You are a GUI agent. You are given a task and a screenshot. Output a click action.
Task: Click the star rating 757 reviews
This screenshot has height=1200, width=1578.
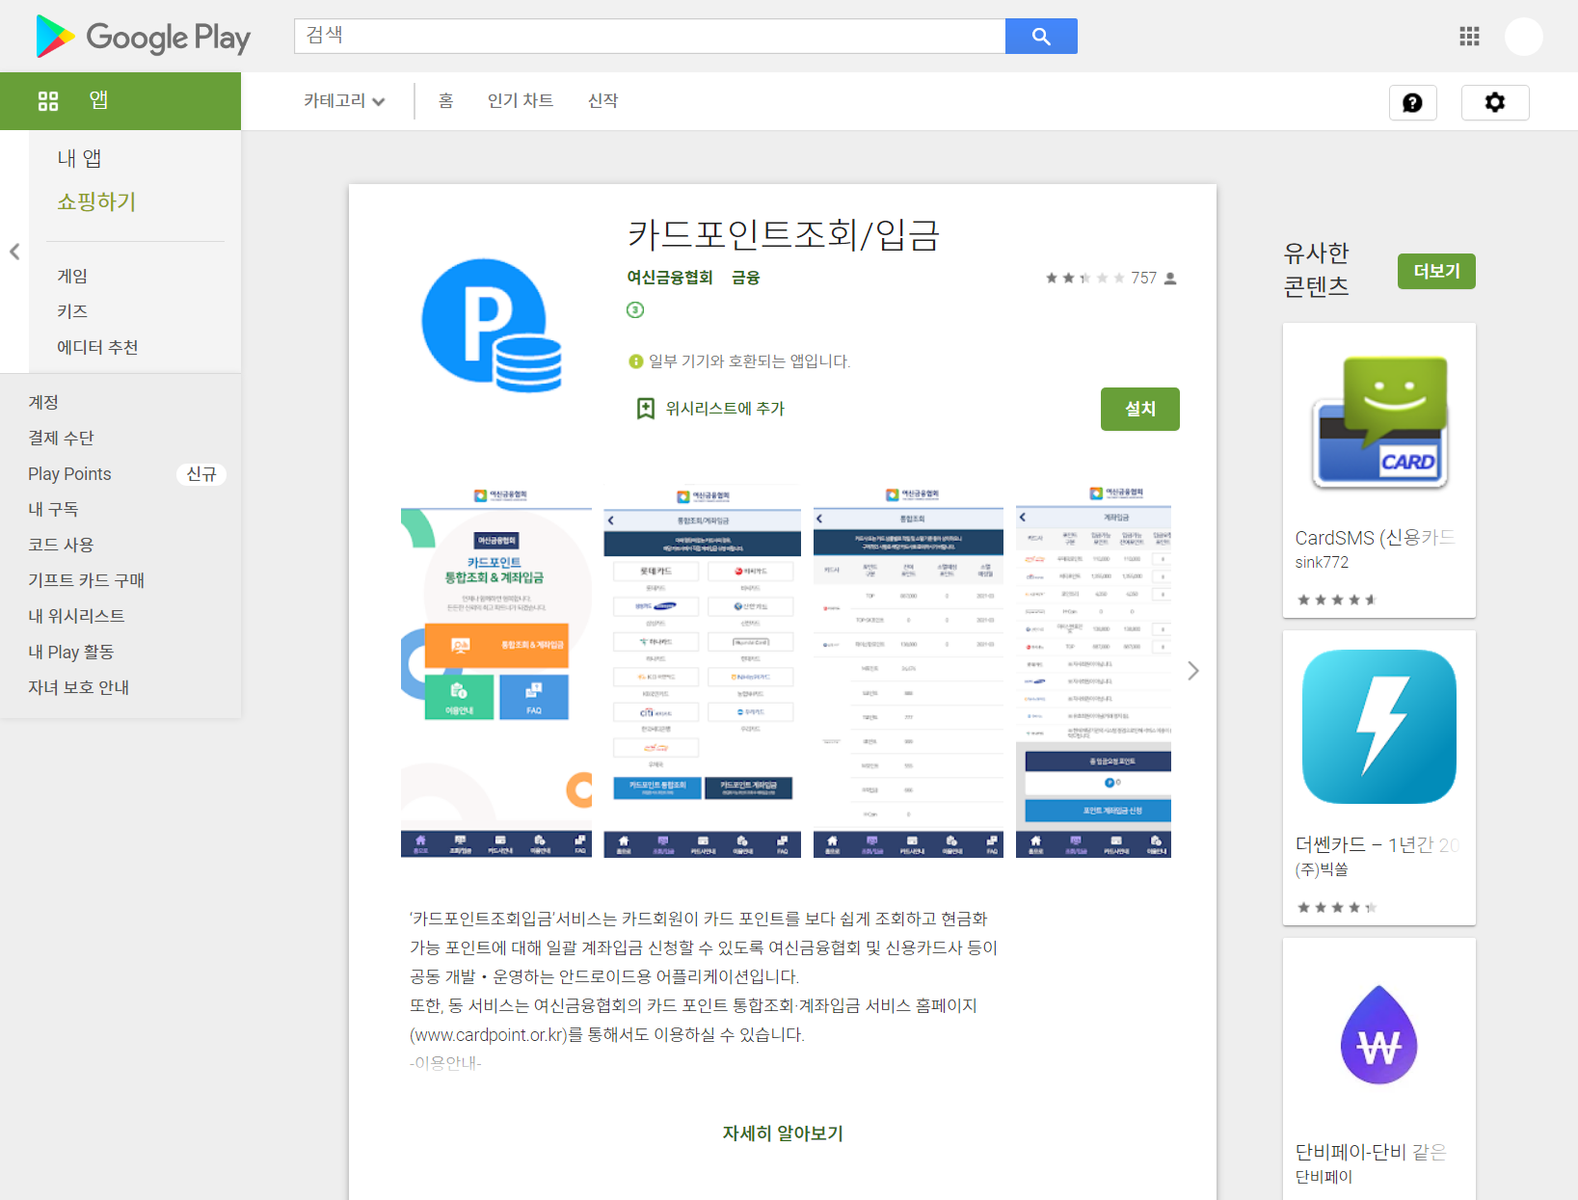coord(1111,278)
